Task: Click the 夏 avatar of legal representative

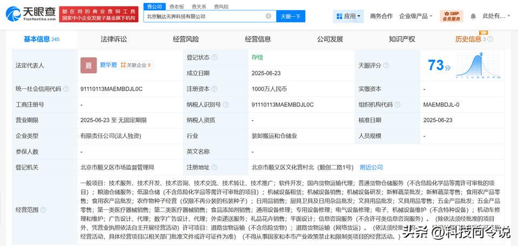Action: tap(88, 65)
